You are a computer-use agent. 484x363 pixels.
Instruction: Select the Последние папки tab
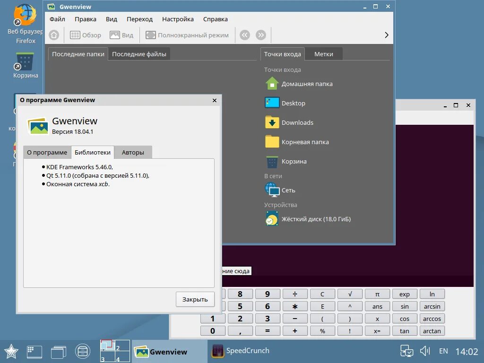[78, 54]
